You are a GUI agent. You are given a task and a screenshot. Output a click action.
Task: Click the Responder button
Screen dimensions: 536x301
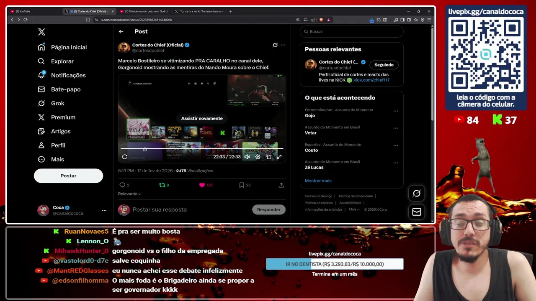269,209
